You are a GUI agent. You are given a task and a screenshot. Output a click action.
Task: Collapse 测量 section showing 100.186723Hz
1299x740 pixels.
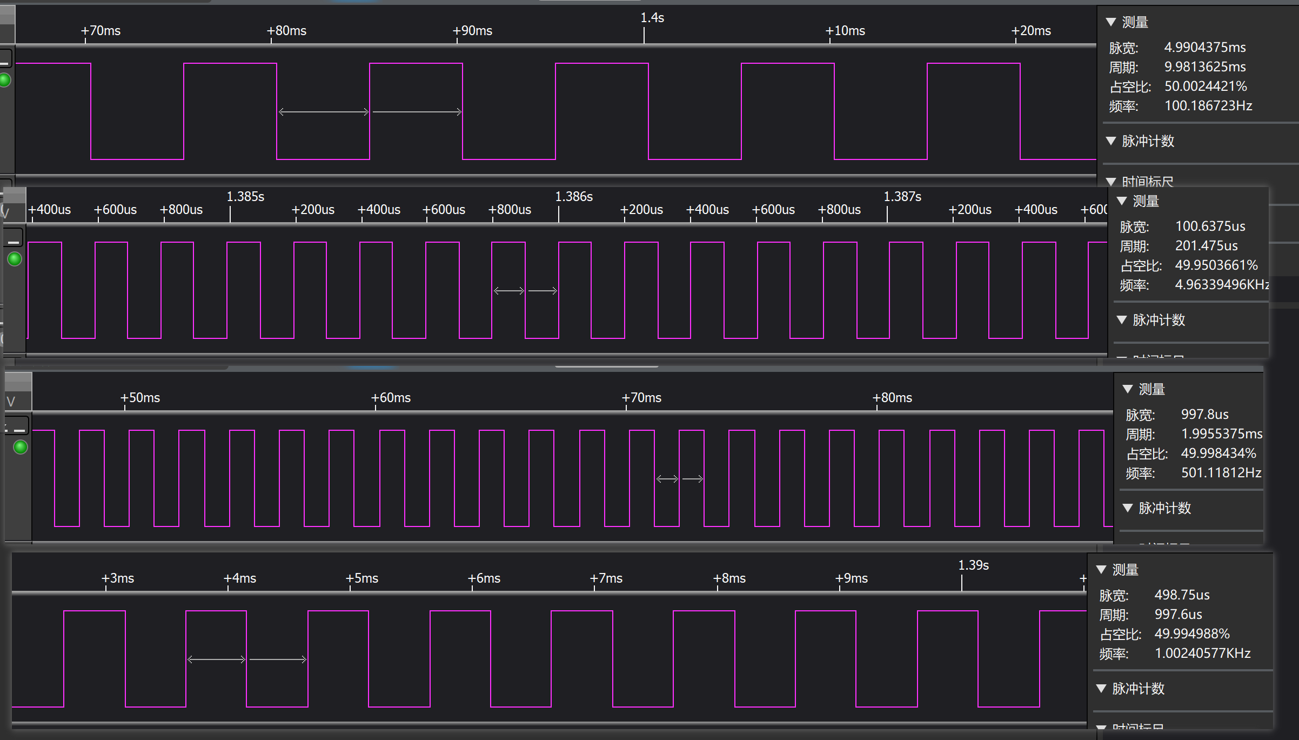click(1111, 22)
